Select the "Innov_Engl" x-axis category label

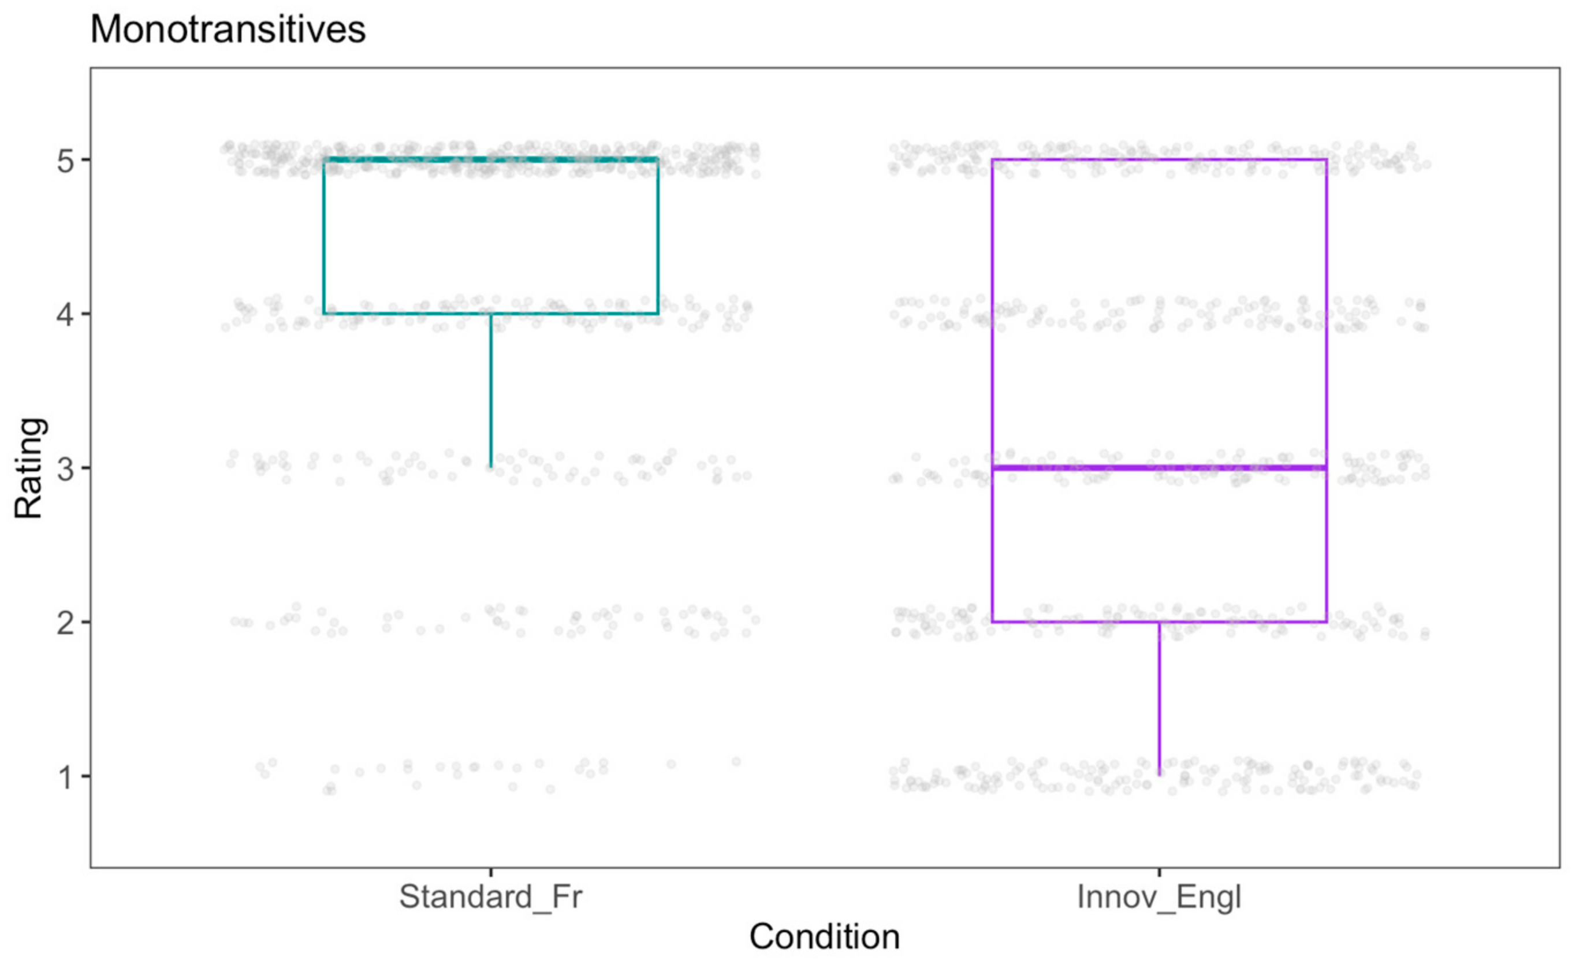(1159, 896)
